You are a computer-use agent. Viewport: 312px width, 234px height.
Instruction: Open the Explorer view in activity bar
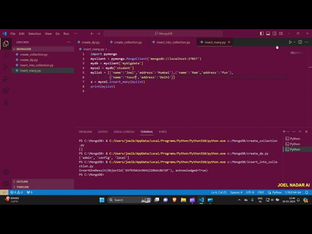(x=6, y=43)
